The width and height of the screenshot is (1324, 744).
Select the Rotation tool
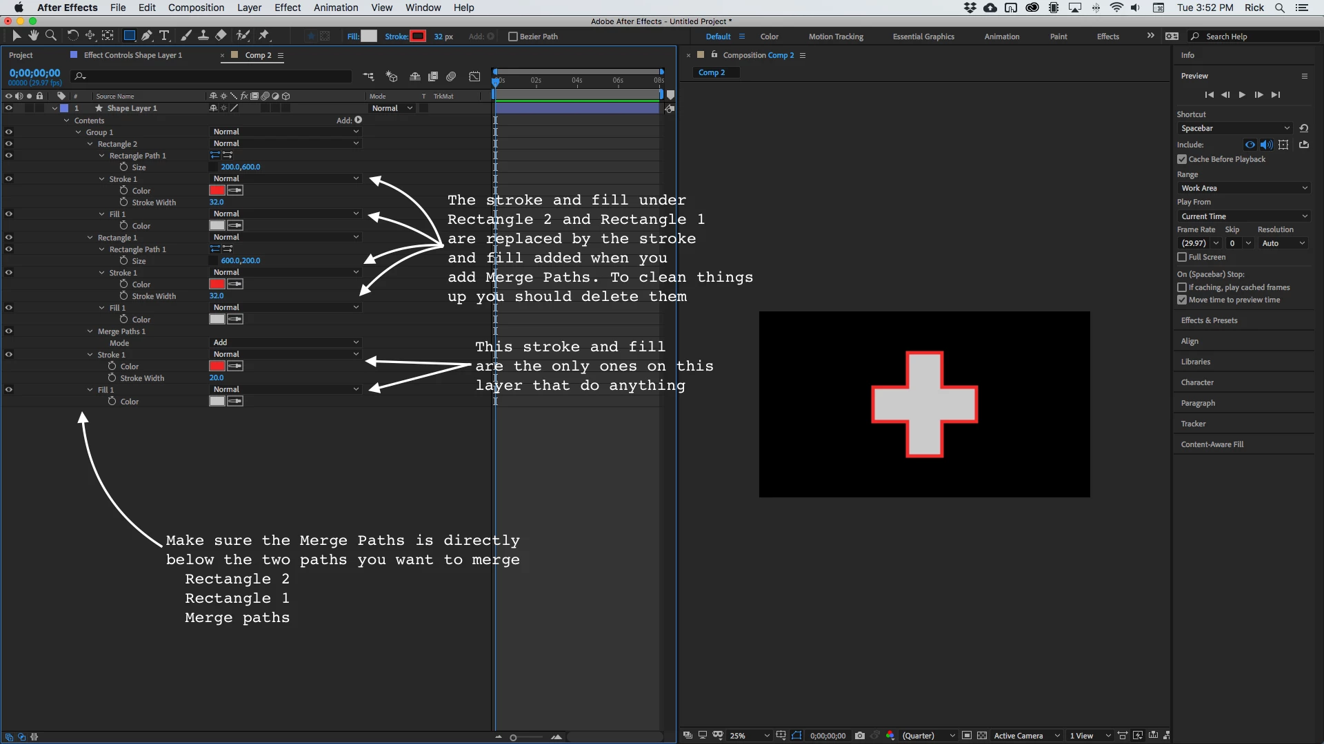click(x=72, y=35)
